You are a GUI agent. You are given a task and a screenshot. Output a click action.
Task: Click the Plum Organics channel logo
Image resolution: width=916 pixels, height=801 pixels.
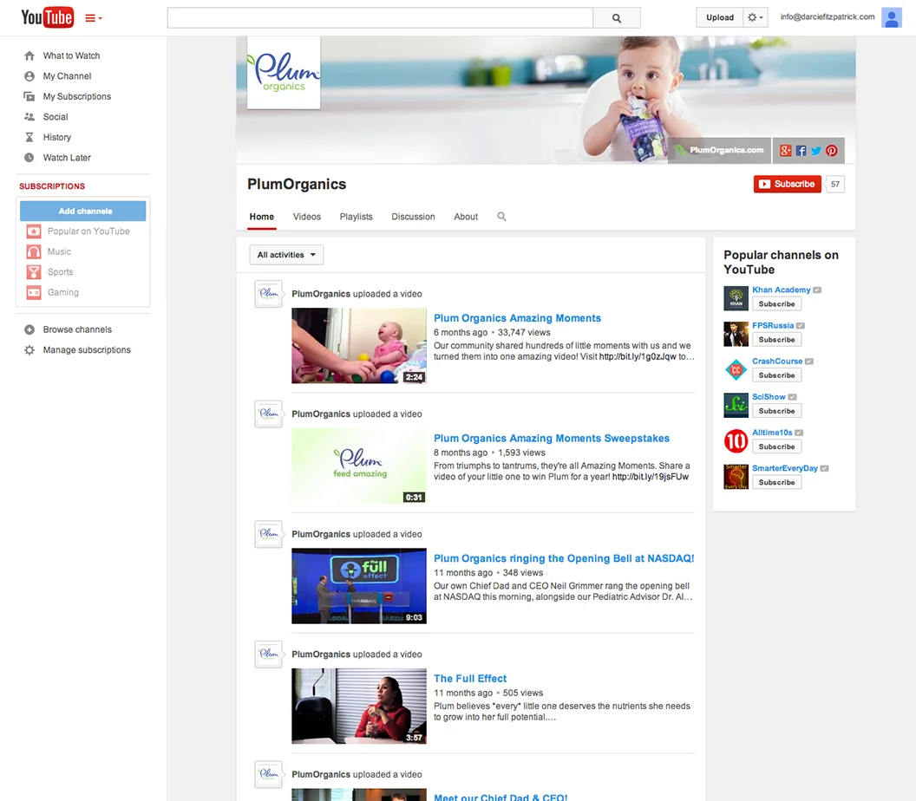point(284,73)
